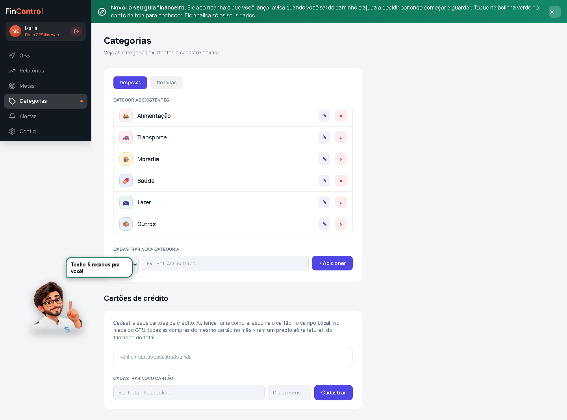Image resolution: width=567 pixels, height=420 pixels.
Task: Edit the Alimentação category
Action: coord(324,116)
